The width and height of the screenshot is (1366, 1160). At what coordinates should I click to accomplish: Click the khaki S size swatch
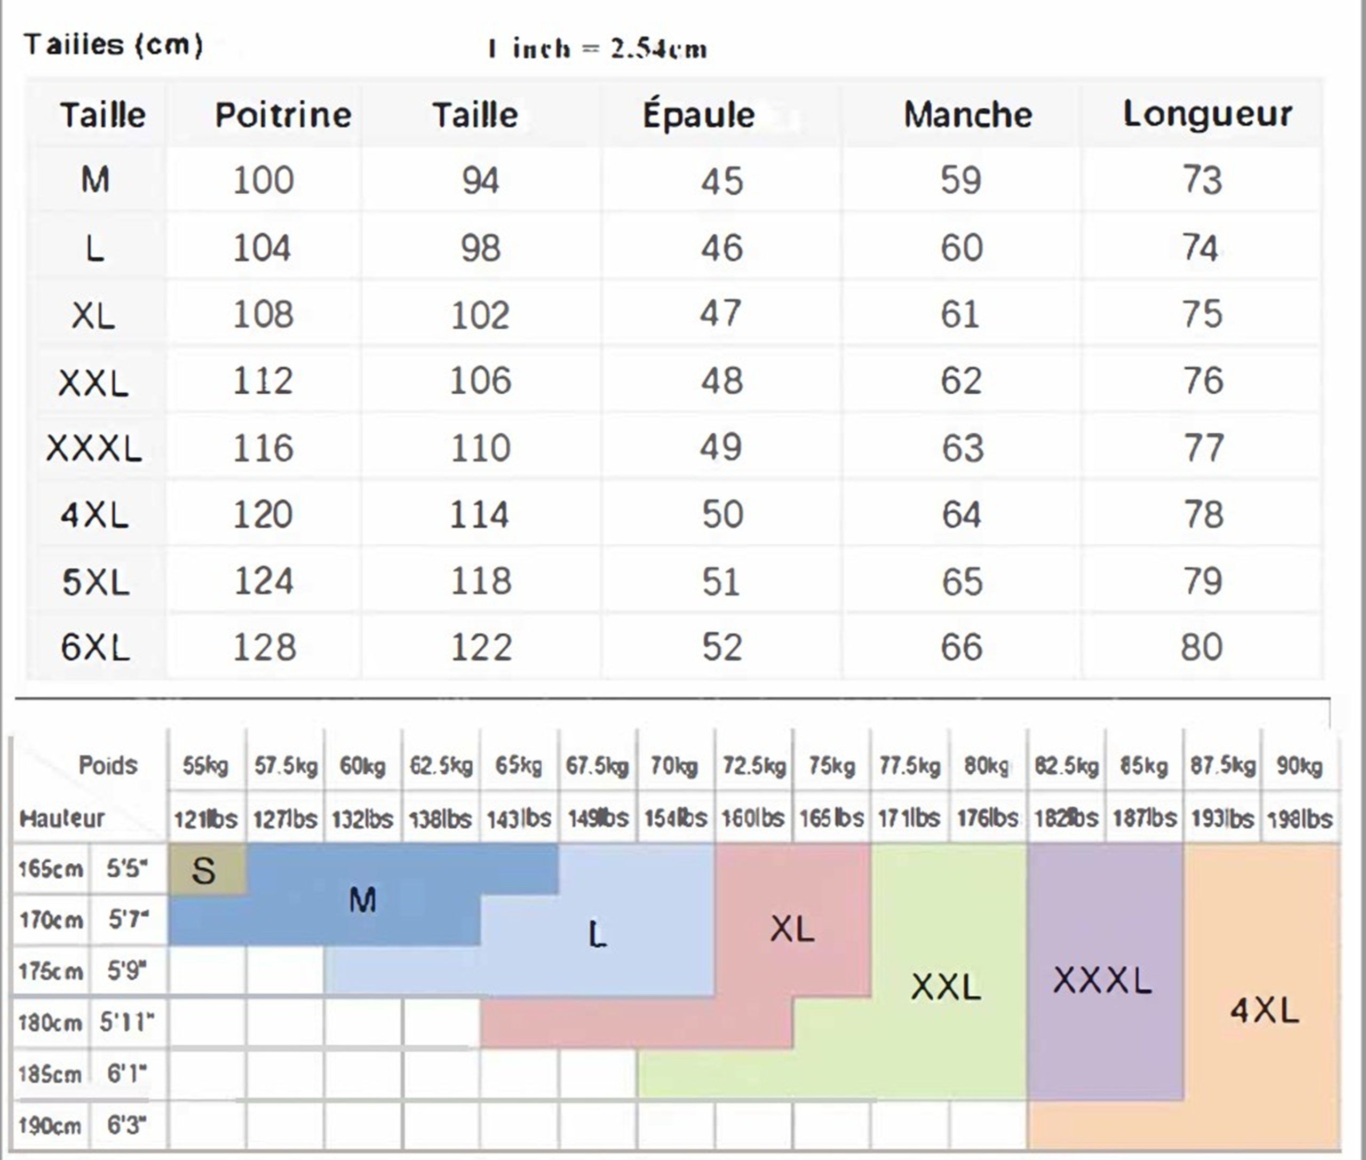pyautogui.click(x=204, y=871)
